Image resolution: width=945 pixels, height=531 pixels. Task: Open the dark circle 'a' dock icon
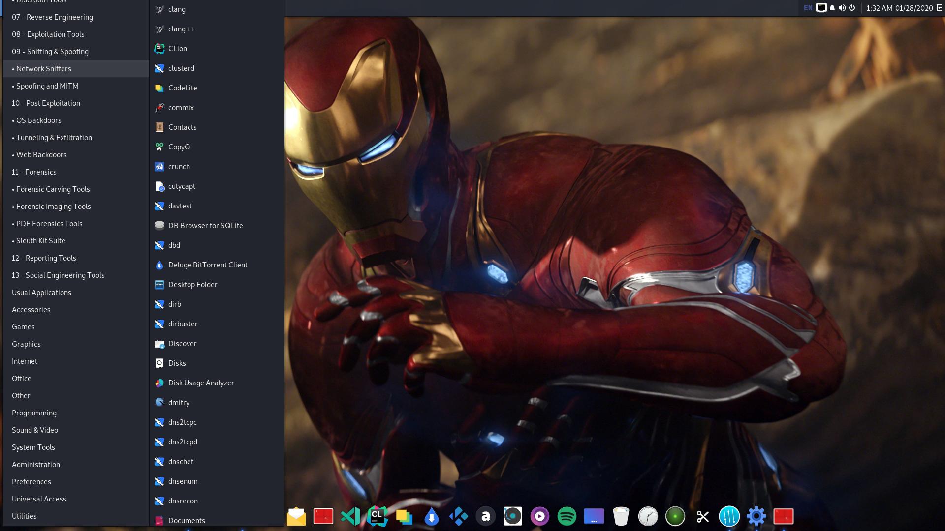click(x=486, y=516)
